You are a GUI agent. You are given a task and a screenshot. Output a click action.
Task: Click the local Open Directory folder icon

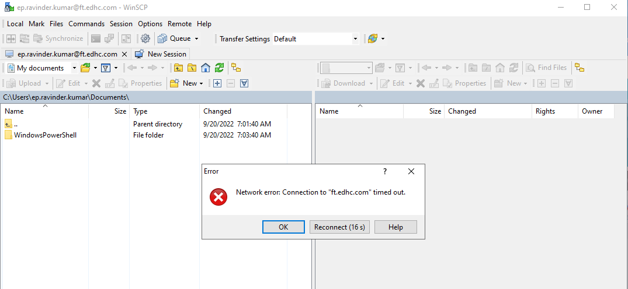point(85,68)
